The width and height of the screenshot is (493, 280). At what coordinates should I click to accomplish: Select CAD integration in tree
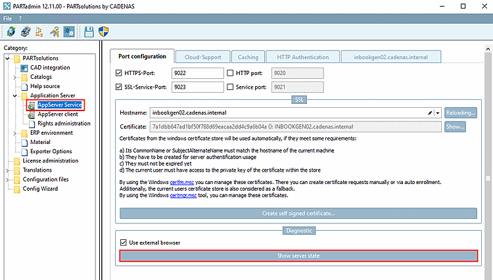pyautogui.click(x=50, y=68)
